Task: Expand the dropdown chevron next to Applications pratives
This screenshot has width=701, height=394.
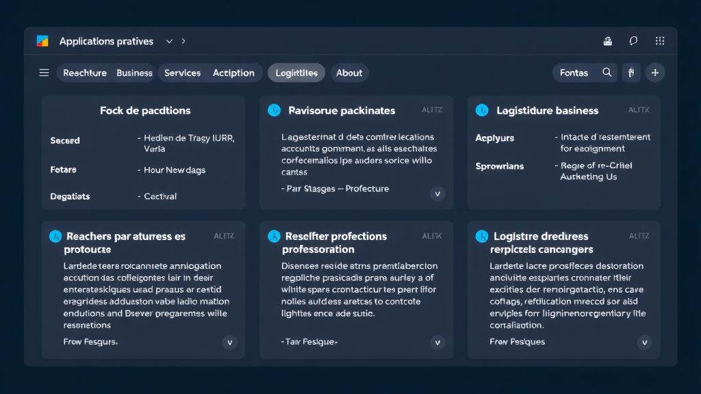Action: click(x=169, y=41)
